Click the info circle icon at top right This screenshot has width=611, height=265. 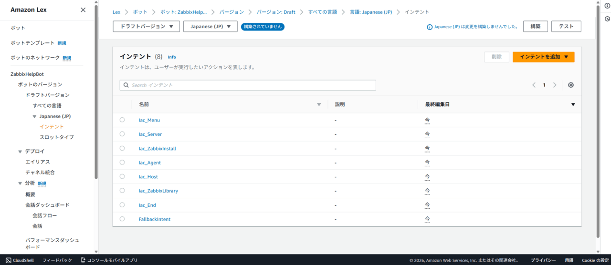607,6
